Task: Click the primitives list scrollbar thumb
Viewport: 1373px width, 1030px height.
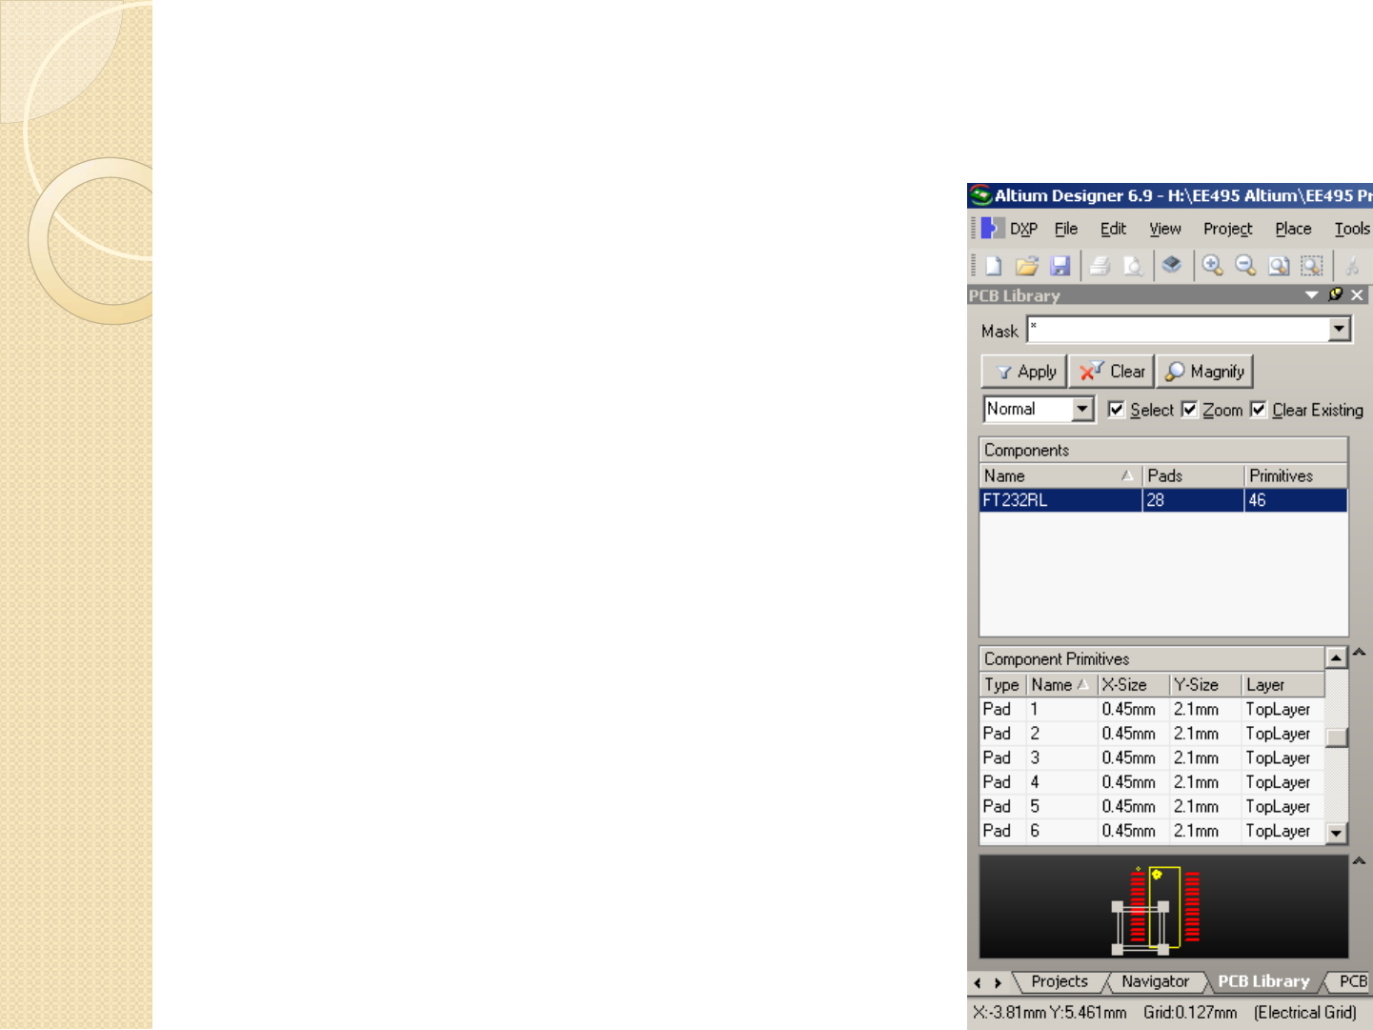Action: click(1337, 737)
